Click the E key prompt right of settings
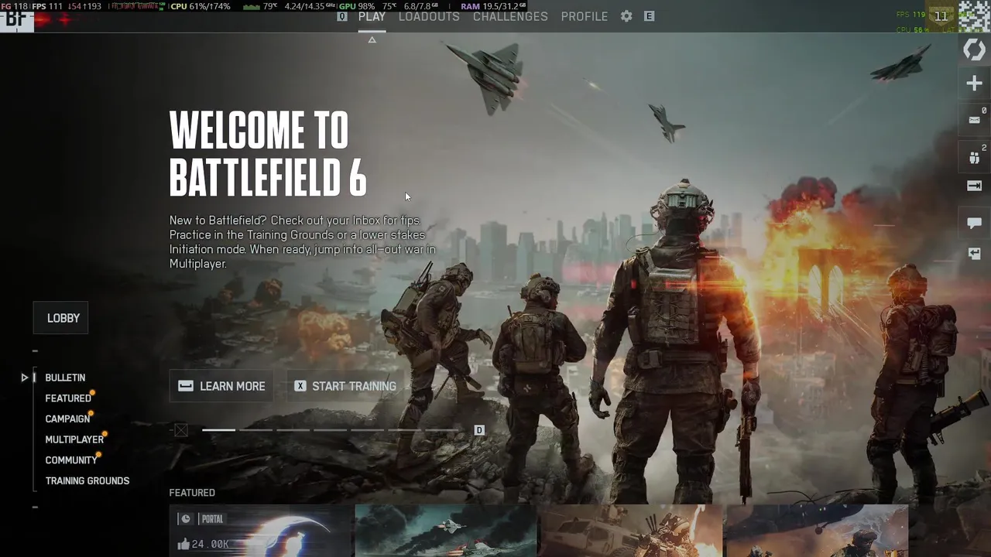Screen dimensions: 991x557 [x=649, y=16]
